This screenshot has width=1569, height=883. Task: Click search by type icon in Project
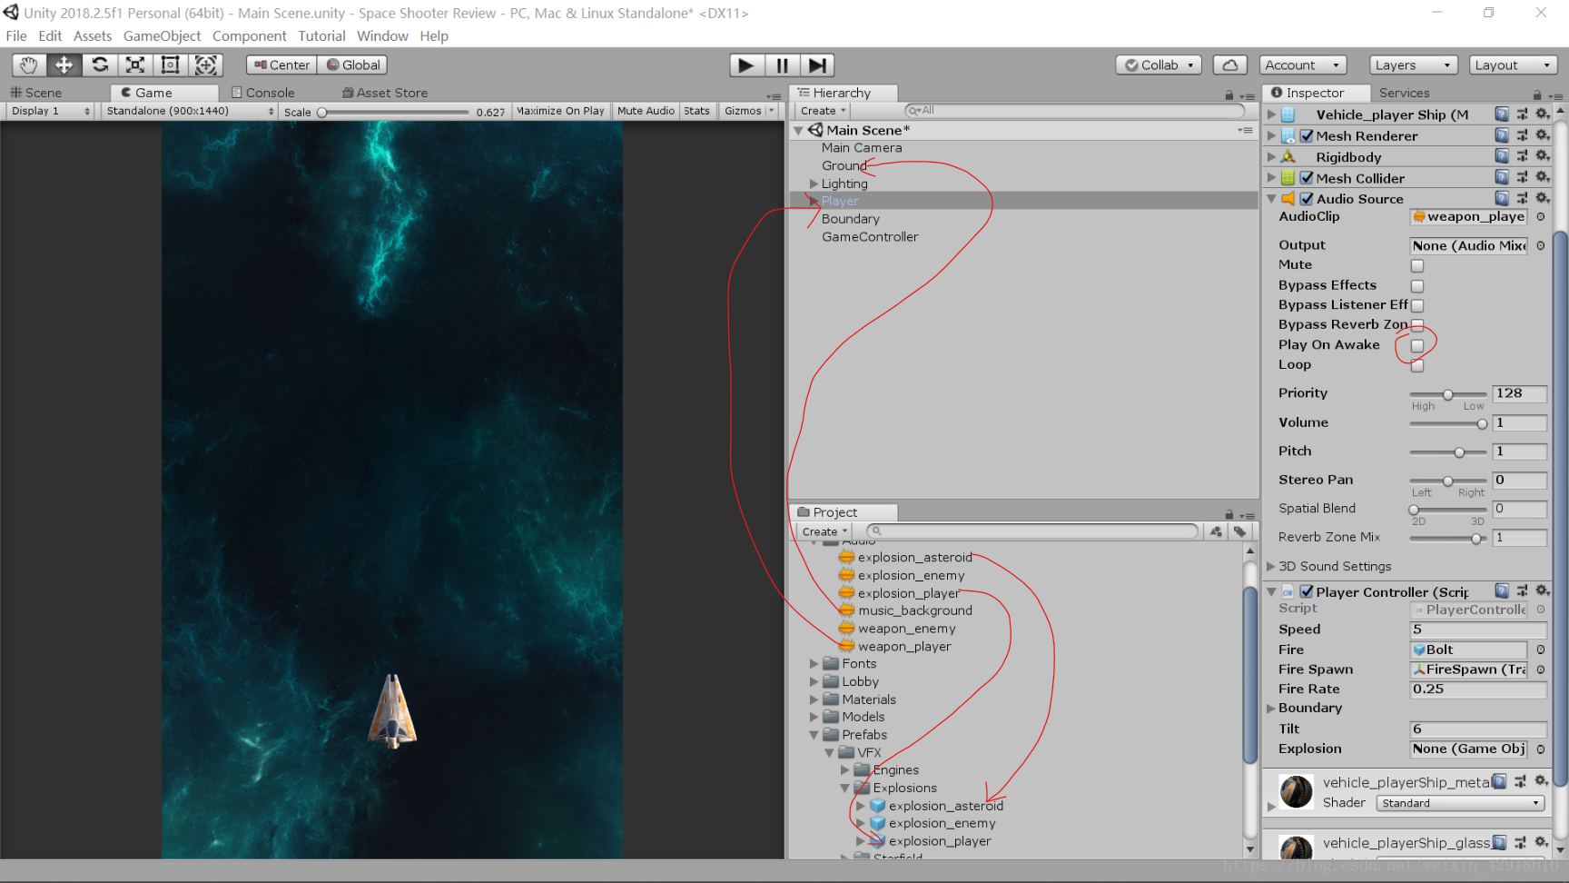[1217, 531]
